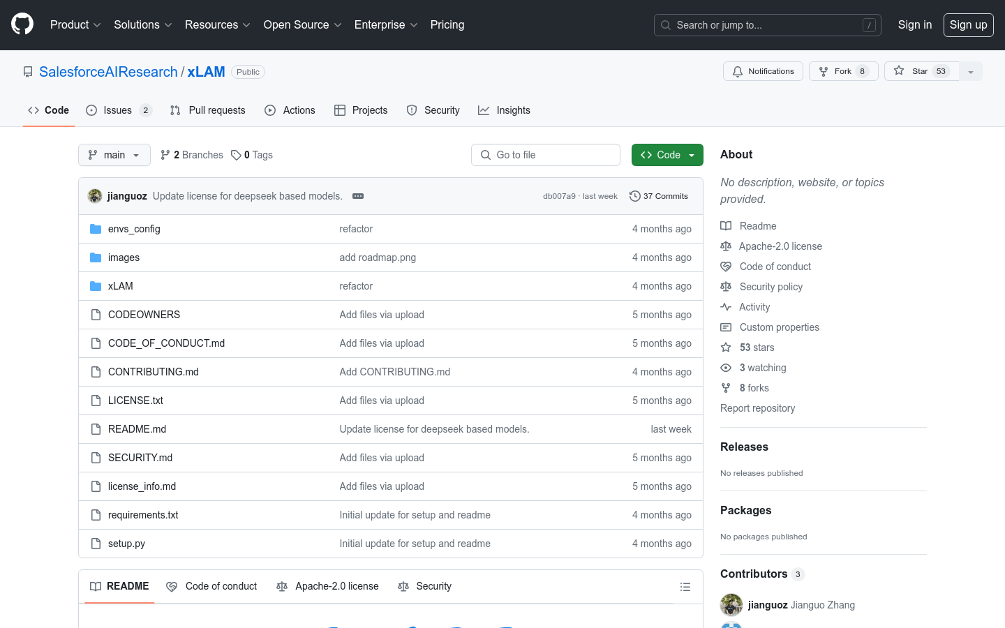Click the Sign in link
1005x628 pixels.
[914, 24]
